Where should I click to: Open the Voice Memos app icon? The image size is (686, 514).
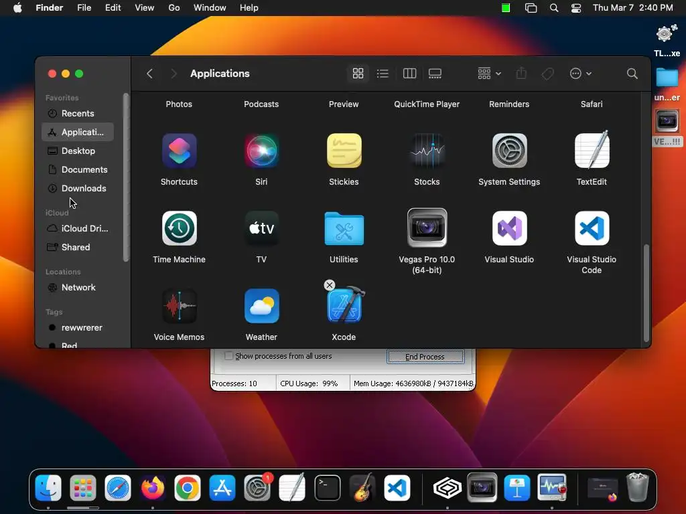coord(179,306)
